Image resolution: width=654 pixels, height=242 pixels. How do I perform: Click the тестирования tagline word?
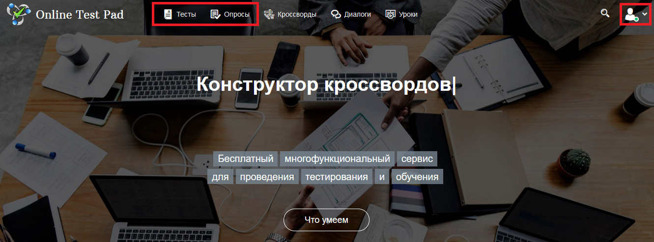pyautogui.click(x=337, y=177)
